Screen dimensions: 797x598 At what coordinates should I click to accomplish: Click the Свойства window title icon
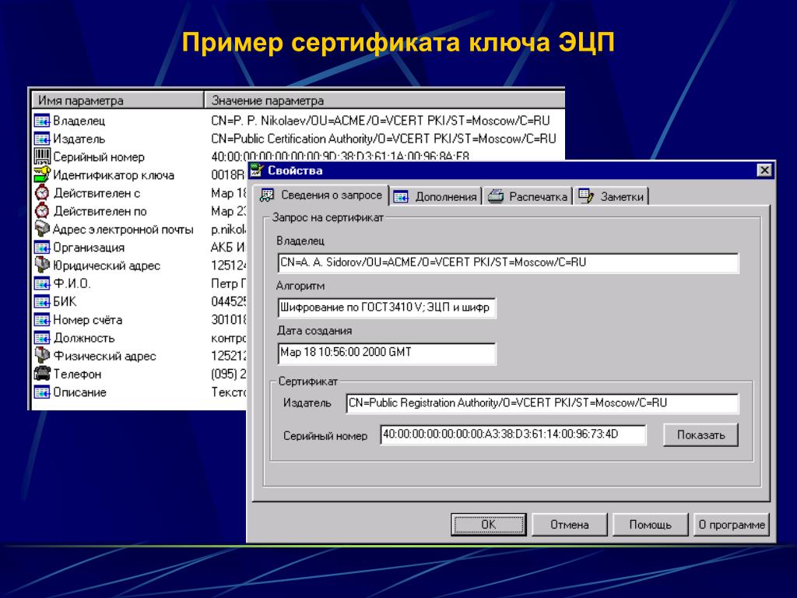pyautogui.click(x=256, y=171)
